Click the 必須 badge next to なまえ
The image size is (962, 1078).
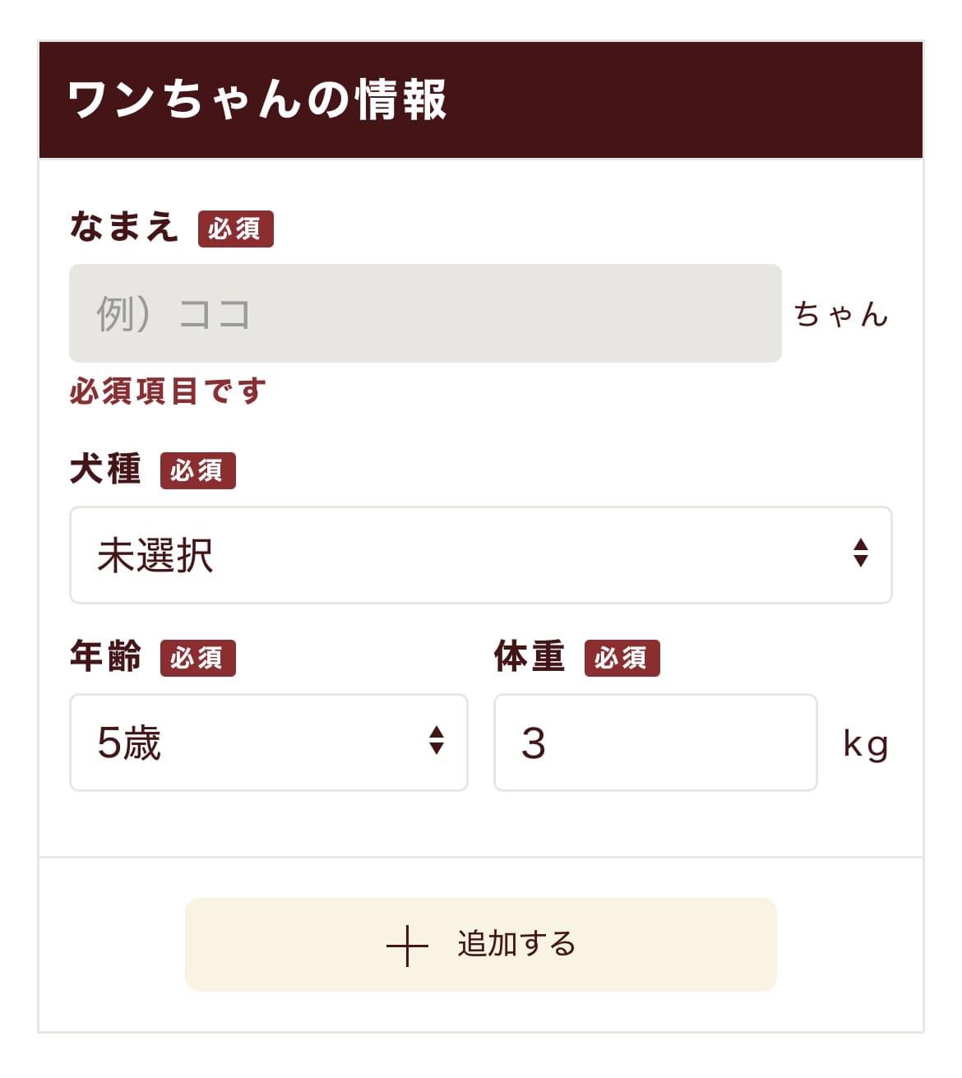(x=235, y=229)
